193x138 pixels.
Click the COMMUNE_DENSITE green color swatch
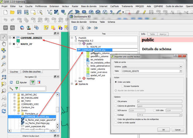pos(18,41)
